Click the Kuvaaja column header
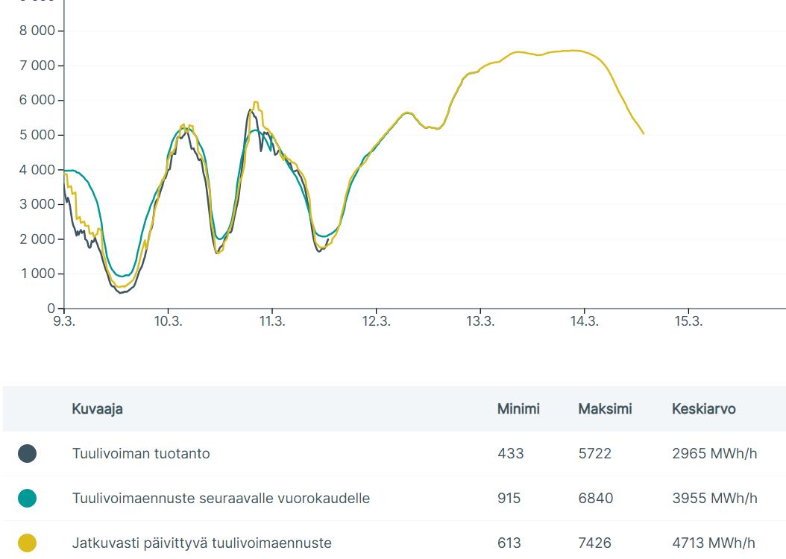Image resolution: width=786 pixels, height=559 pixels. click(97, 408)
